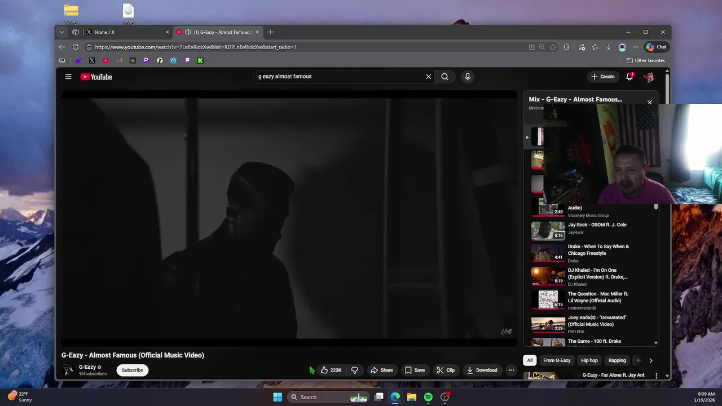Open options for G-Eazy - Far Alone
This screenshot has width=722, height=406.
[x=656, y=376]
